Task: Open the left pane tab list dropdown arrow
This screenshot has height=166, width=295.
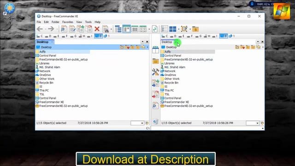Action: (142, 42)
